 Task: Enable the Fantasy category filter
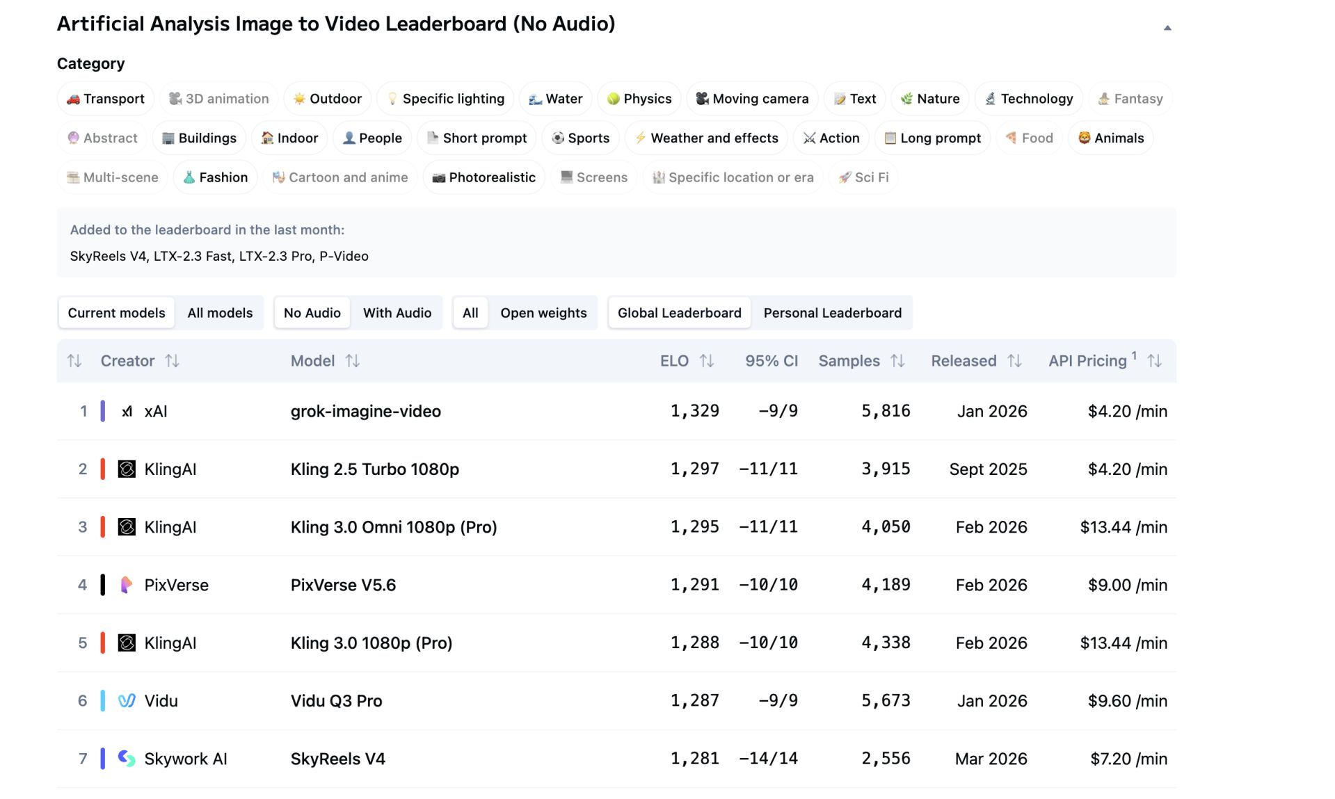[1130, 99]
